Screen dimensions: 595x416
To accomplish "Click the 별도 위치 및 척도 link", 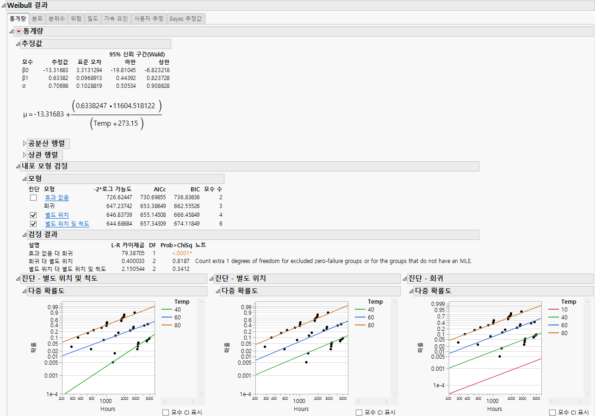I will point(67,223).
